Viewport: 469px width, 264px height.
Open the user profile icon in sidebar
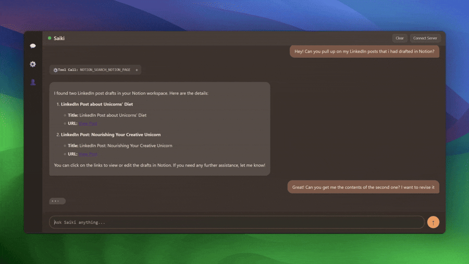[x=33, y=82]
